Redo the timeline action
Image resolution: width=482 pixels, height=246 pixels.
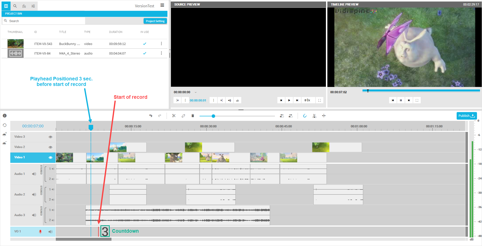pos(160,116)
